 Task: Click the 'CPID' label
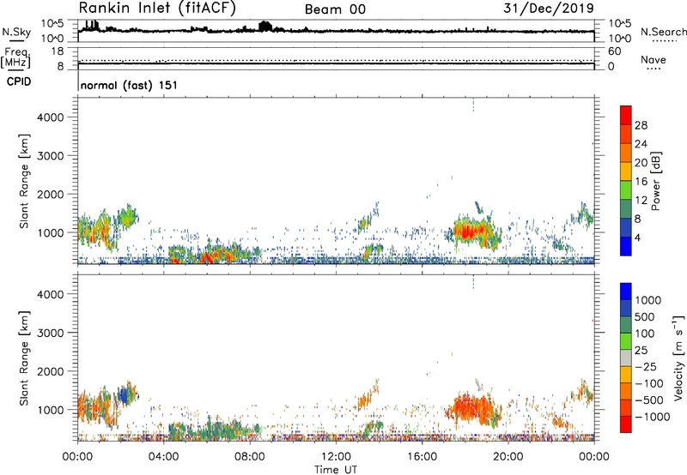point(19,81)
